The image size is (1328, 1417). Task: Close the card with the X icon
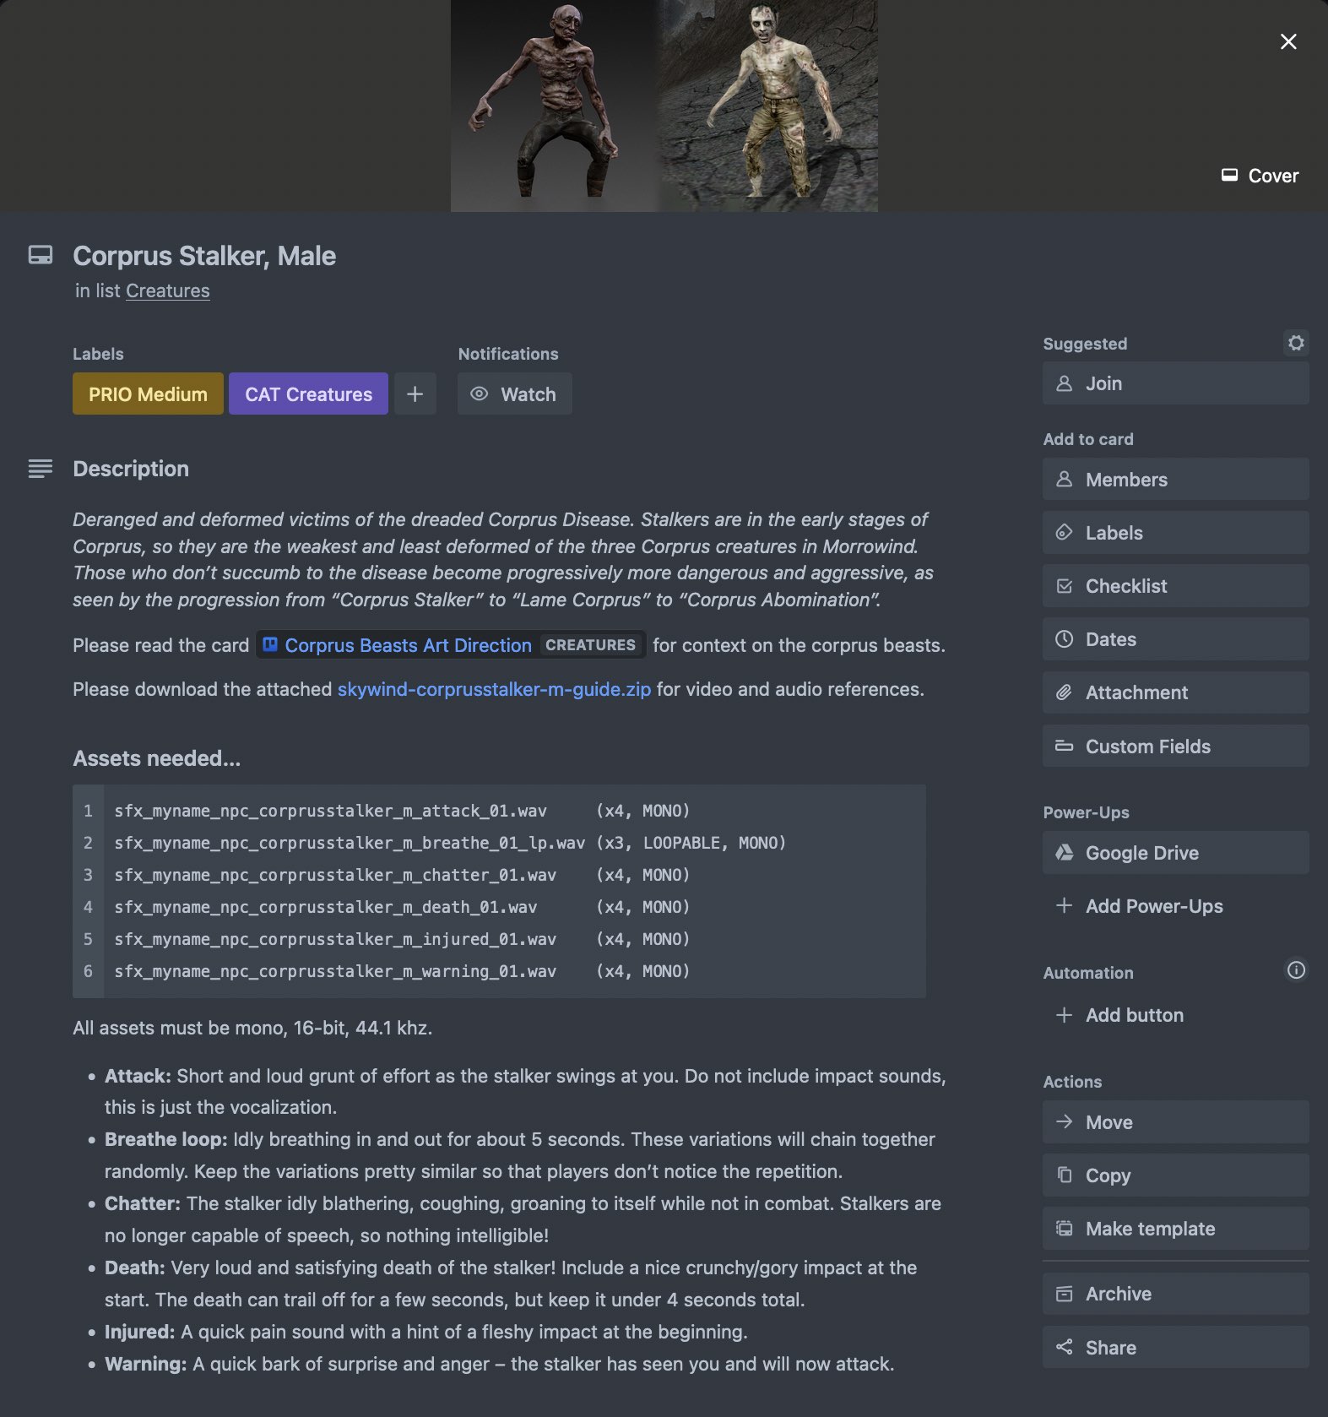coord(1287,41)
